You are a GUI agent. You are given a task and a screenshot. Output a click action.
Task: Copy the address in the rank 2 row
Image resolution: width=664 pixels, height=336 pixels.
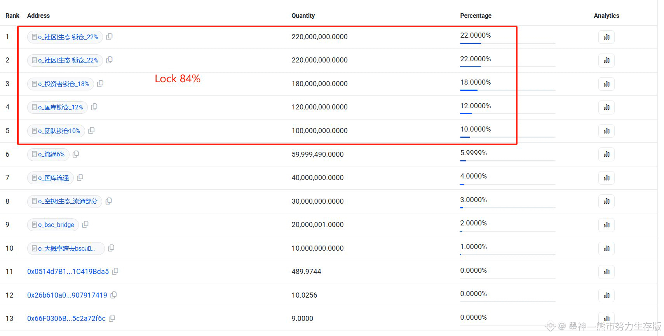click(110, 60)
